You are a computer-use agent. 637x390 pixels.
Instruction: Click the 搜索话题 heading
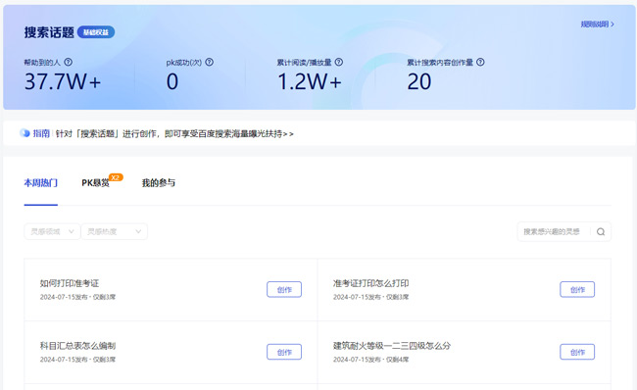tap(49, 32)
